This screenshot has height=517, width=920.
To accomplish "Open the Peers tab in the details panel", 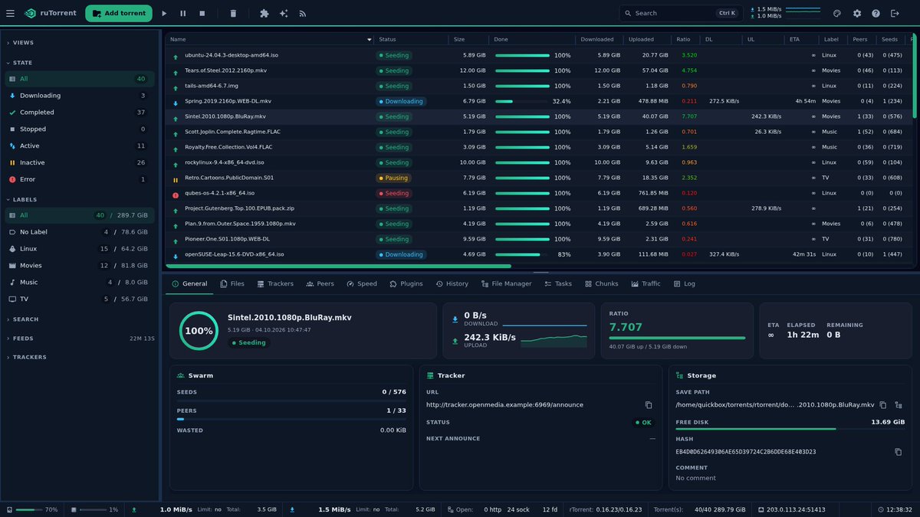I will [x=320, y=283].
